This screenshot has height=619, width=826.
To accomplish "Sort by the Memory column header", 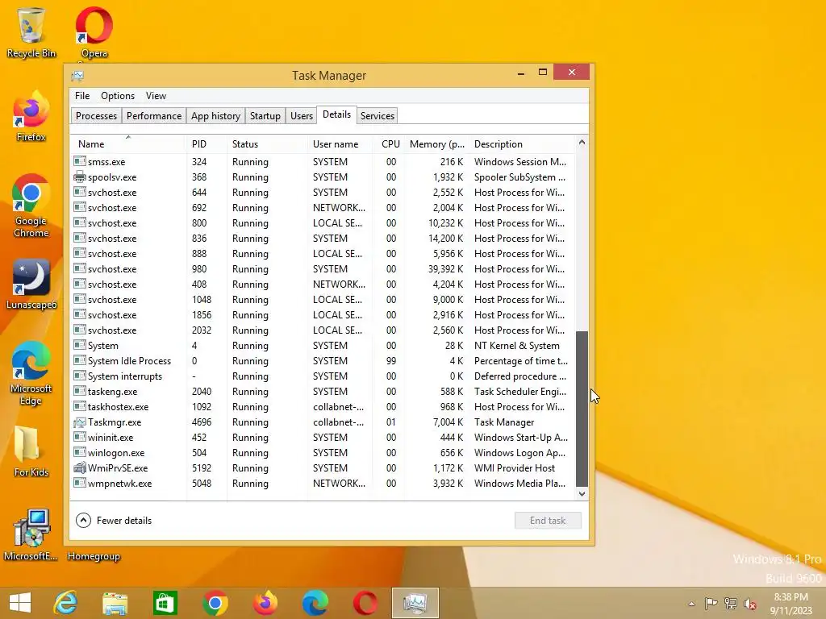I will click(437, 143).
